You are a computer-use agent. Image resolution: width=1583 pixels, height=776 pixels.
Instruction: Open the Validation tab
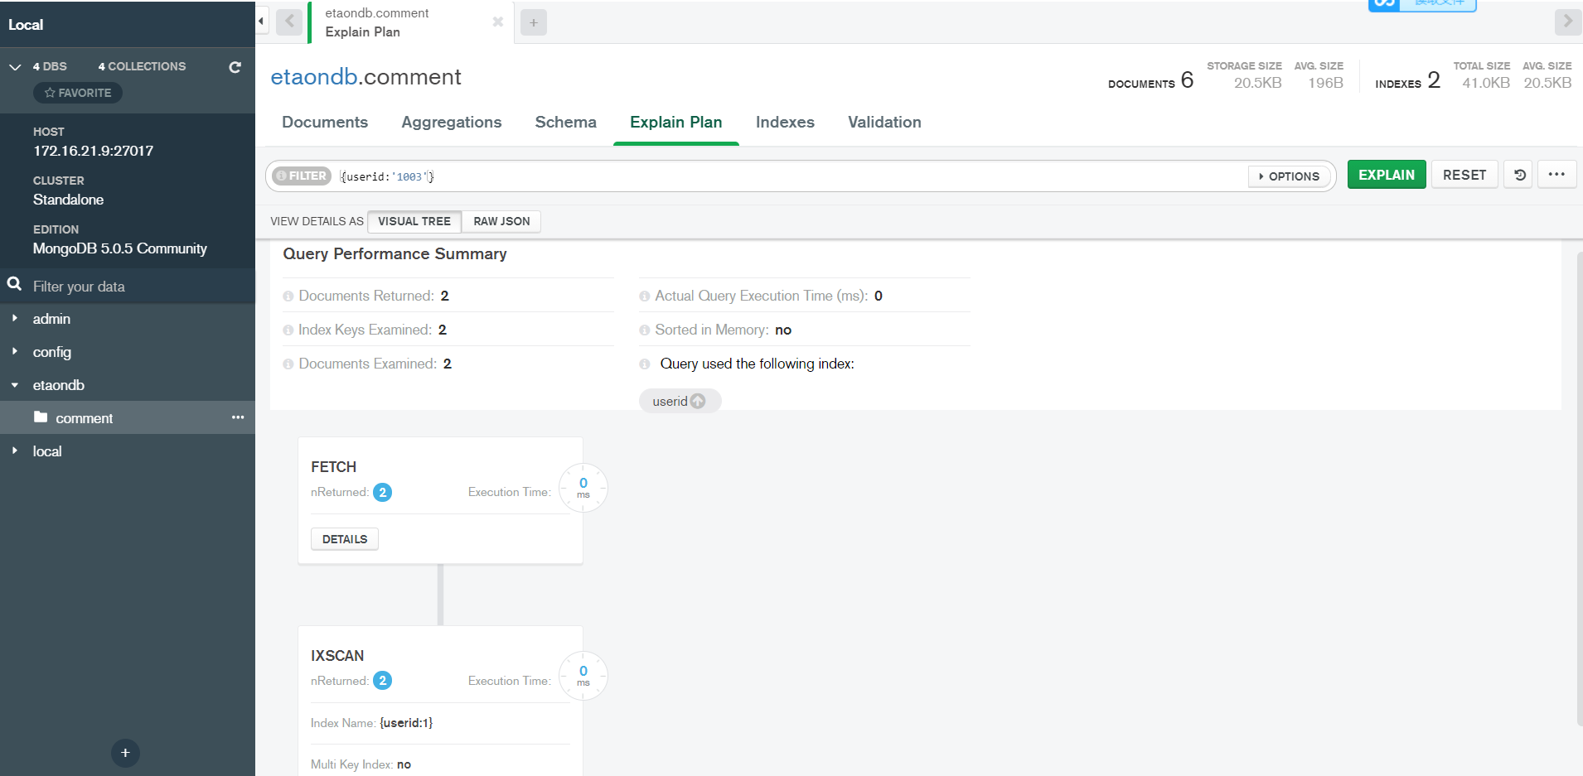pos(884,123)
